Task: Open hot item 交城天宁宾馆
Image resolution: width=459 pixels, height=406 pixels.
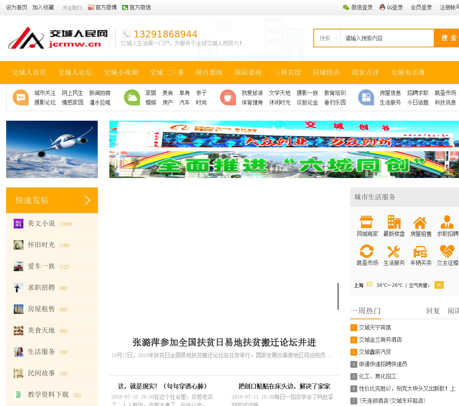Action: tap(375, 327)
